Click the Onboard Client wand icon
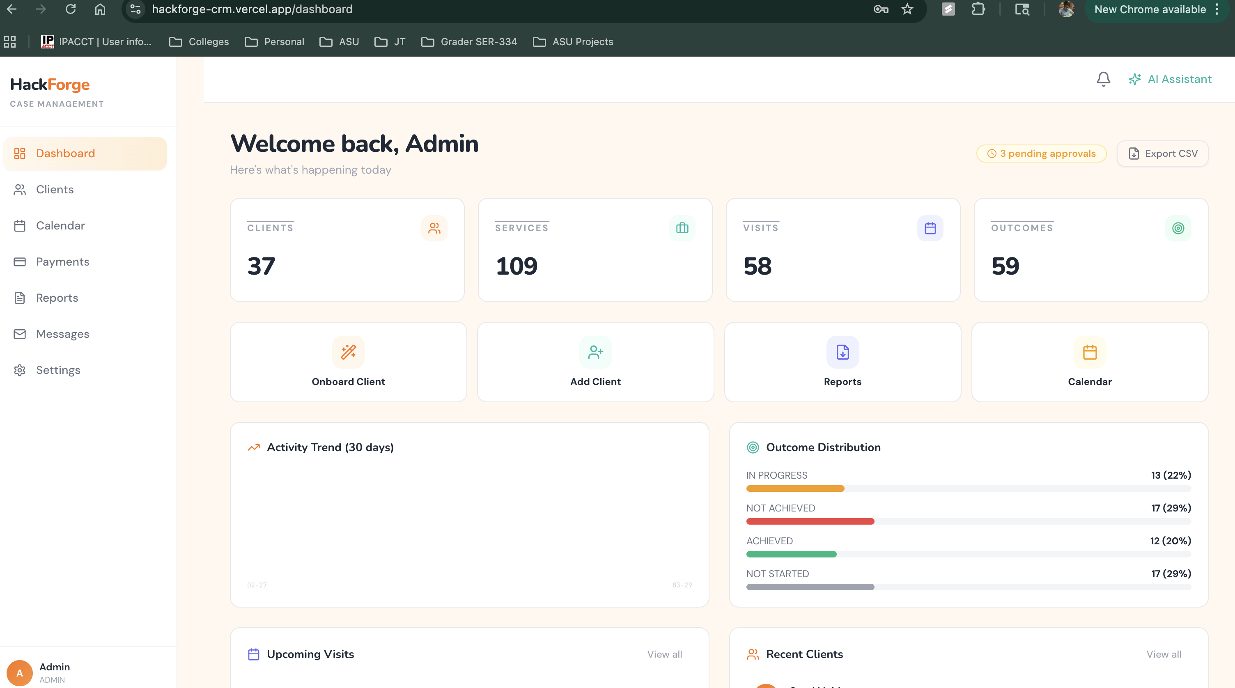1235x688 pixels. click(x=348, y=352)
